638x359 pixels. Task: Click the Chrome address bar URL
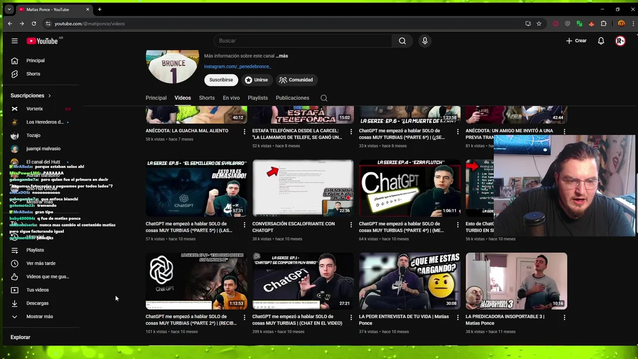click(x=90, y=23)
